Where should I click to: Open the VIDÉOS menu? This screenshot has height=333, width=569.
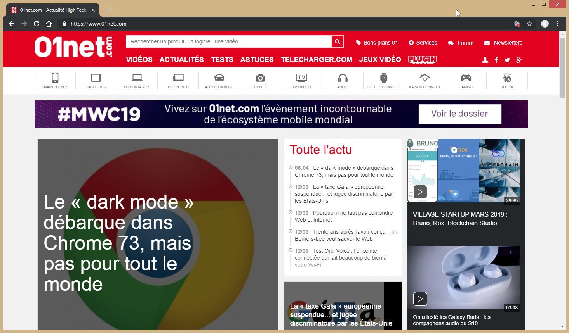click(x=139, y=59)
